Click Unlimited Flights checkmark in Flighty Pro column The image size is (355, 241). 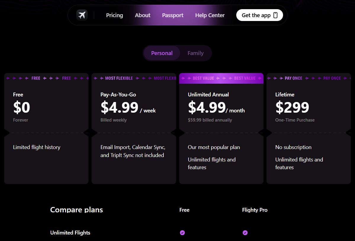[x=245, y=233]
